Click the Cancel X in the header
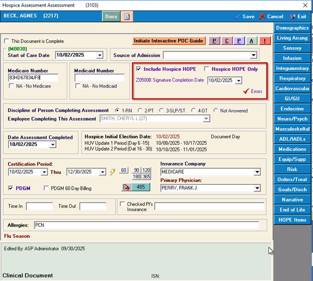 (x=262, y=17)
